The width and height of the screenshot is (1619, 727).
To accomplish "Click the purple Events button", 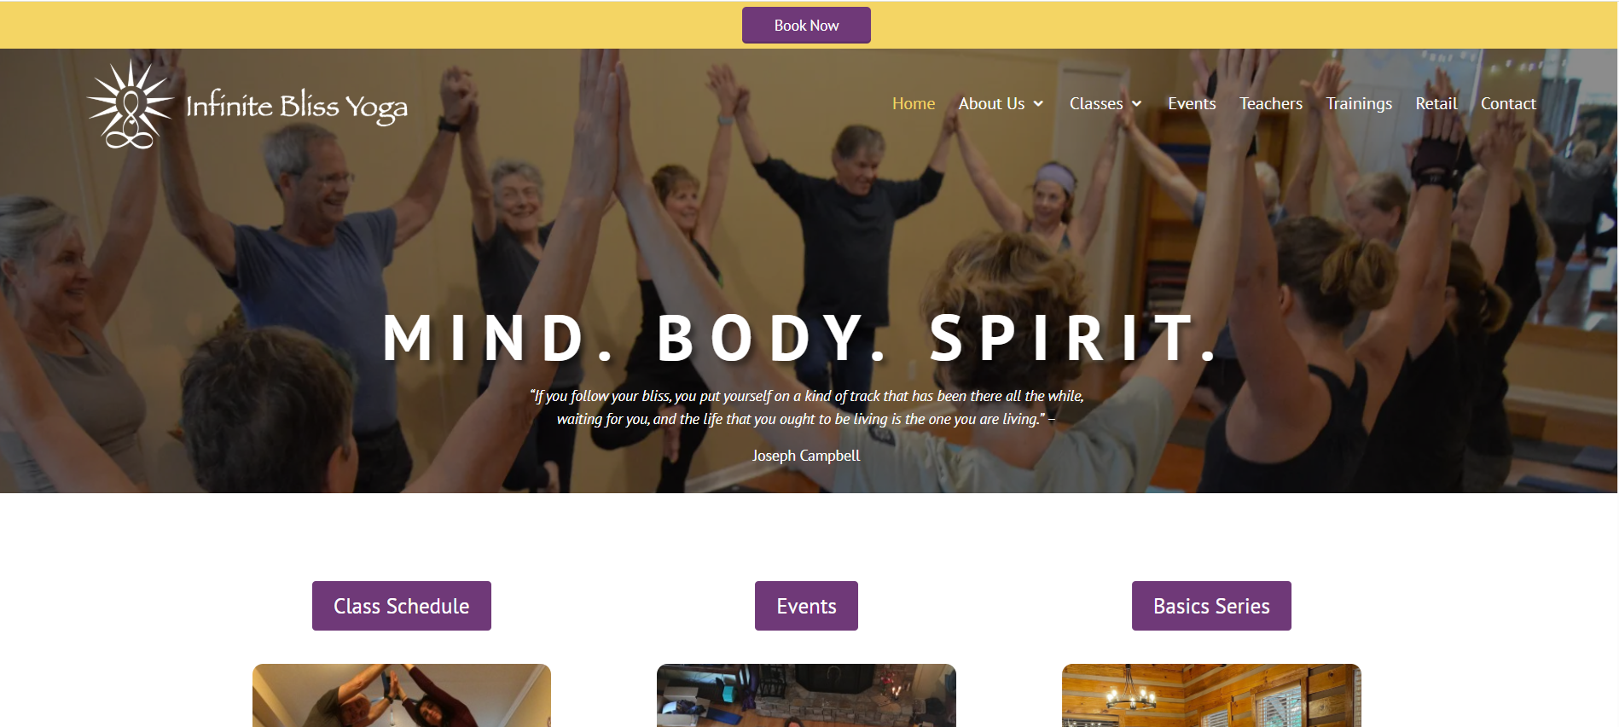I will point(806,606).
